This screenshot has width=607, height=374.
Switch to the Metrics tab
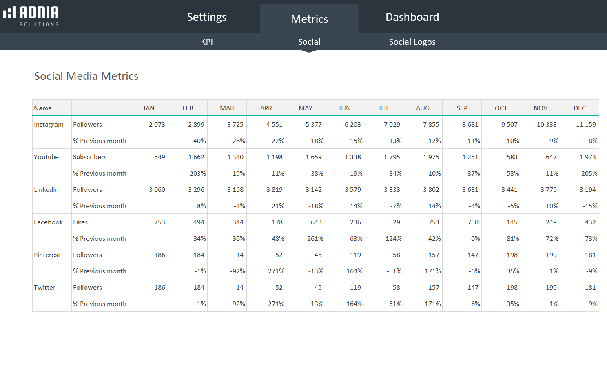[x=309, y=19]
